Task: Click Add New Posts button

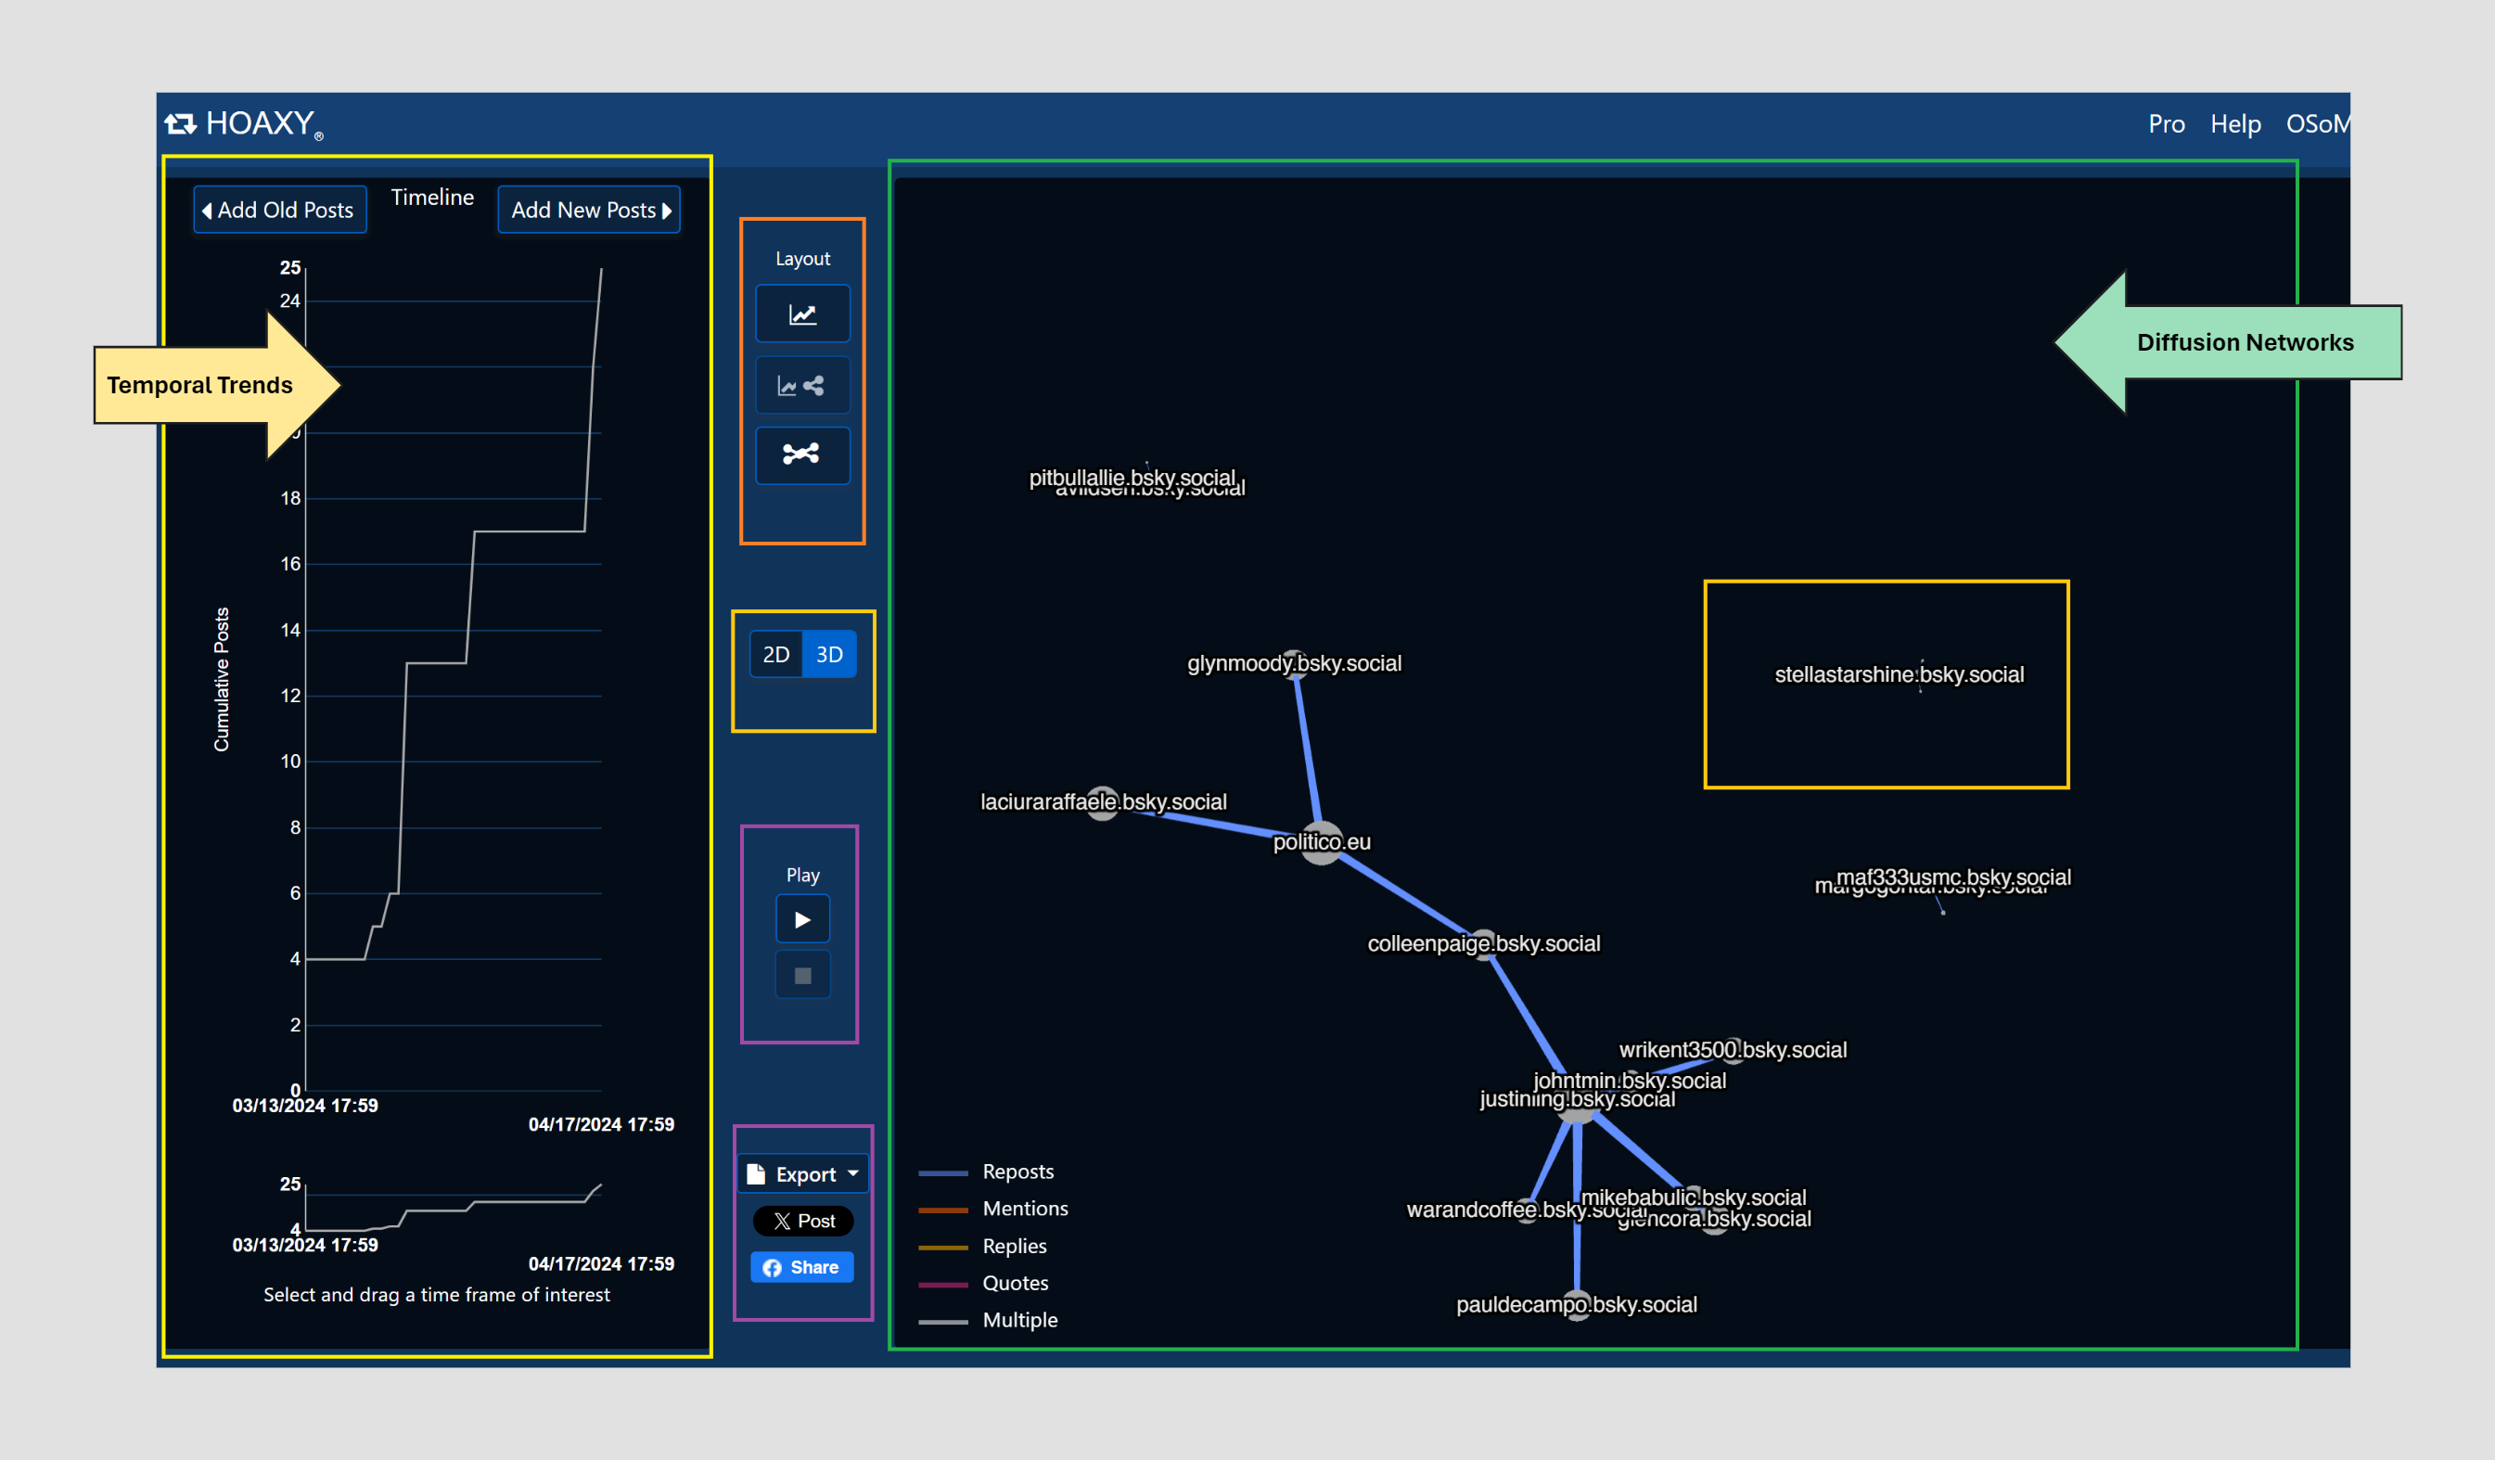Action: point(589,210)
